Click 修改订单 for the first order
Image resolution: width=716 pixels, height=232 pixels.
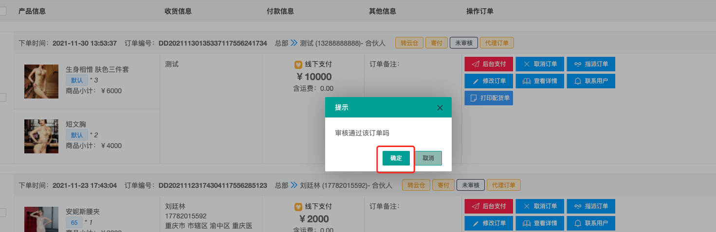click(x=489, y=81)
